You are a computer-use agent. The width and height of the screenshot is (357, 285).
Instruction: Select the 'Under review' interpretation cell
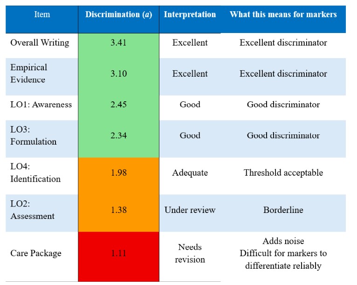pyautogui.click(x=190, y=213)
